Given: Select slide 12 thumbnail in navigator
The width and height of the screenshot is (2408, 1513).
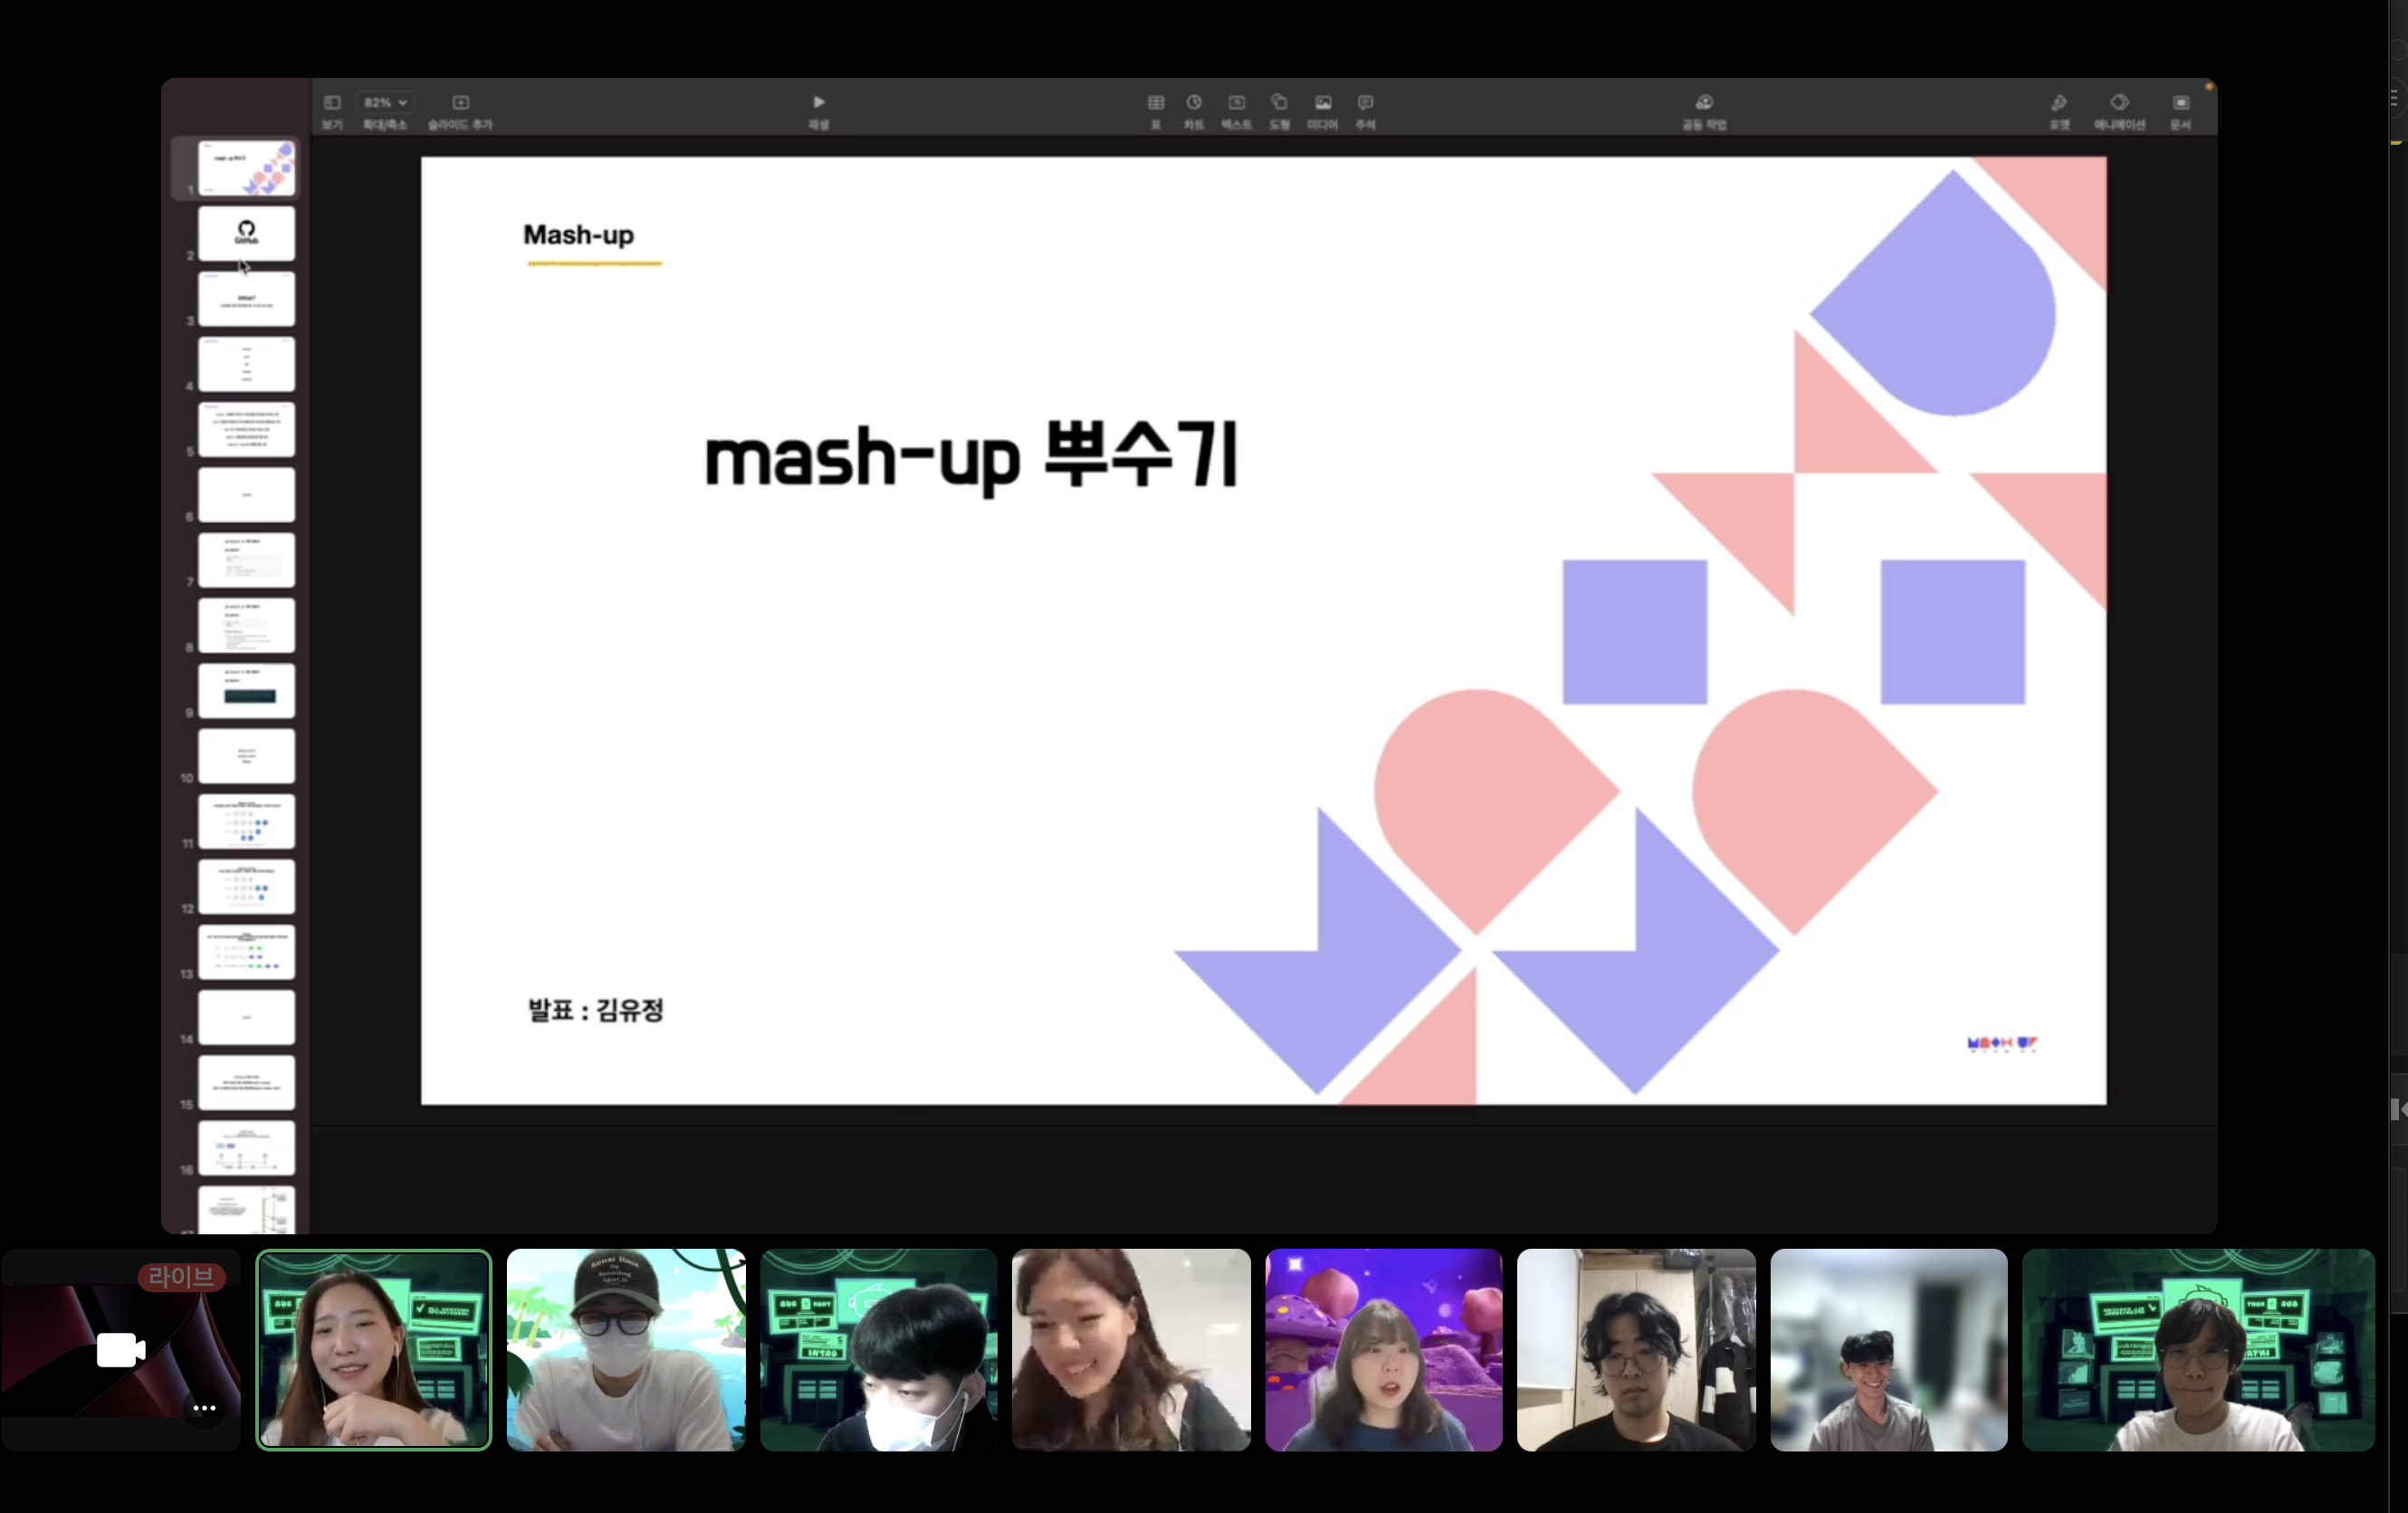Looking at the screenshot, I should [x=246, y=887].
